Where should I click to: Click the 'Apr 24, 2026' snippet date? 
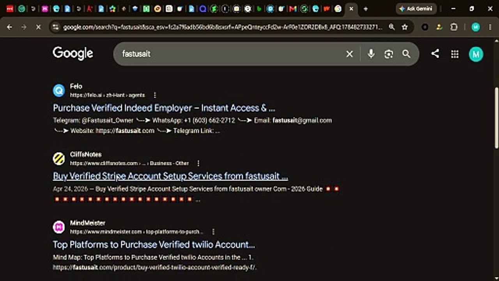pos(70,189)
